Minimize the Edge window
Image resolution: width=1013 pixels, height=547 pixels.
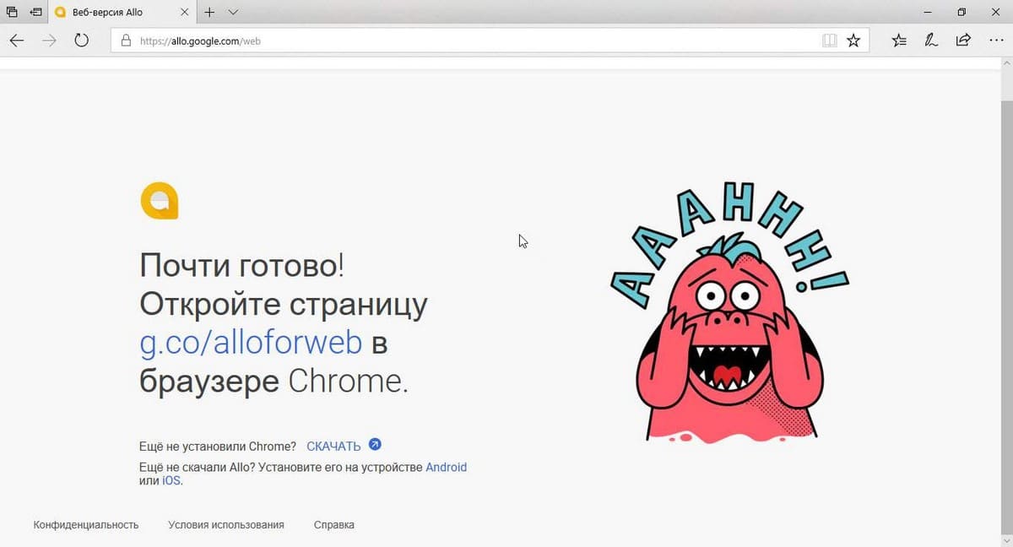[926, 12]
